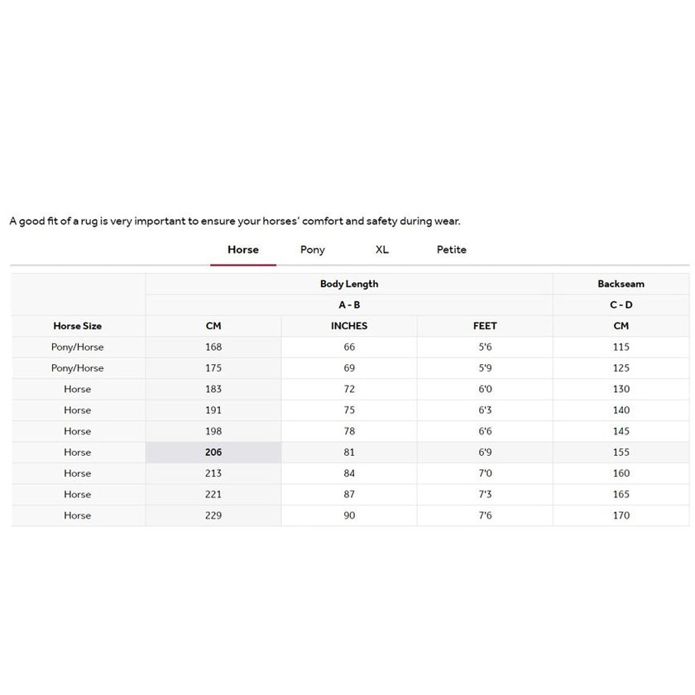Screen dimensions: 695x695
Task: Select the Horse Size header
Action: coord(77,326)
